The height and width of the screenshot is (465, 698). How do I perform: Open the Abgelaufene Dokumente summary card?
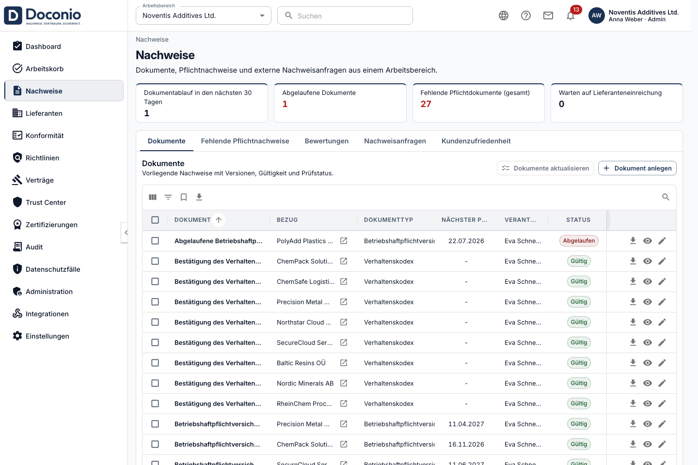(x=340, y=103)
